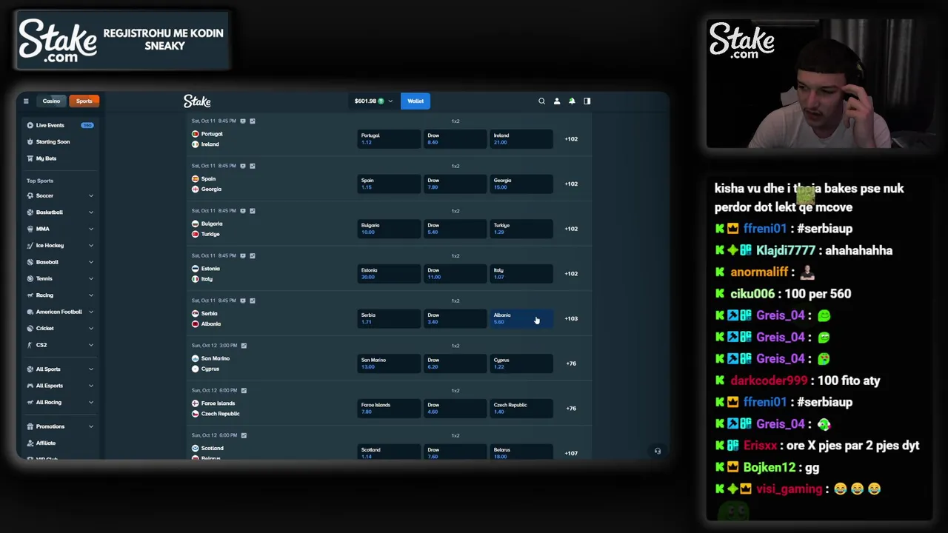
Task: Click the My Bets slip icon
Action: [x=30, y=158]
